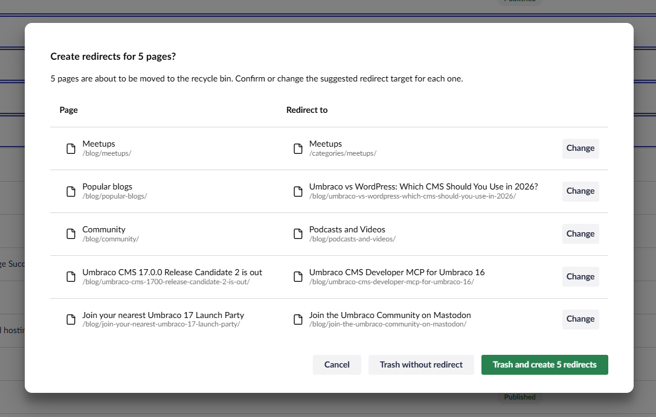Click the /categories/meetups/ path text
This screenshot has height=417, width=656.
pos(342,153)
